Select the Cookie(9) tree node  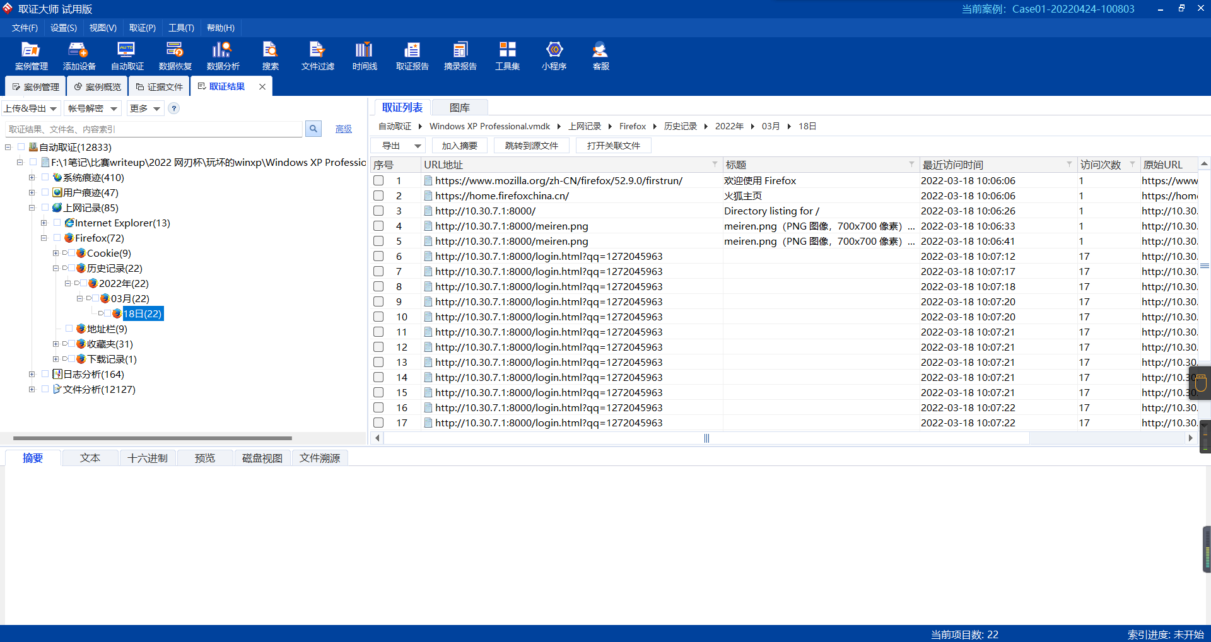pos(109,253)
